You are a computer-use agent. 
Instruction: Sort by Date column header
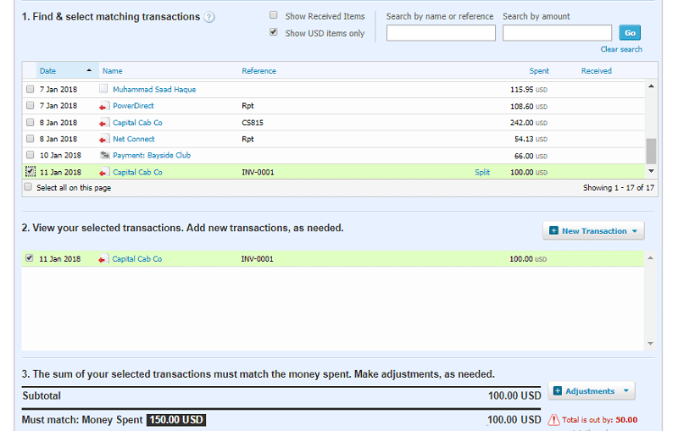pos(47,71)
